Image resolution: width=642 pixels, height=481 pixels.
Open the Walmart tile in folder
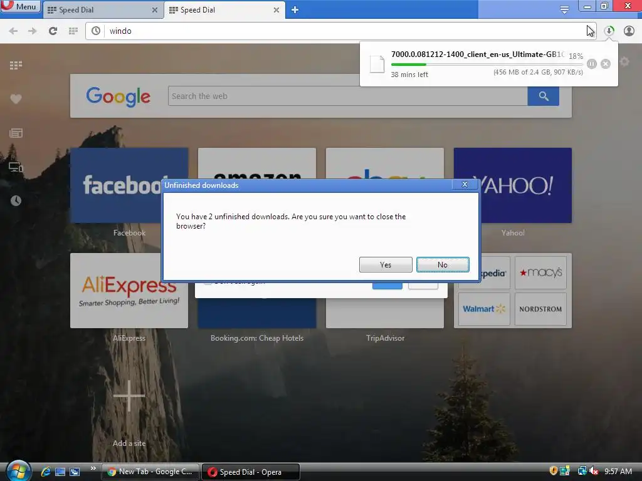(484, 309)
